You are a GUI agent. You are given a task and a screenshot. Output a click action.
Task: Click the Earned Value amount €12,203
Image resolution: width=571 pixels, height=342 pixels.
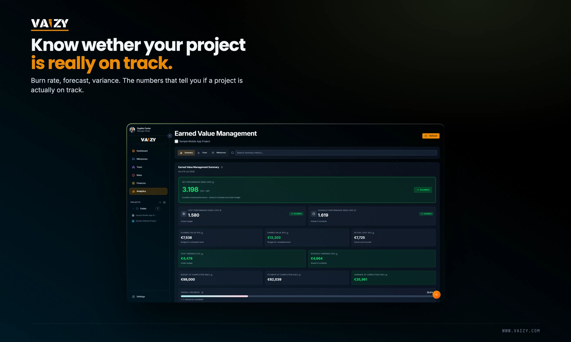pos(274,238)
